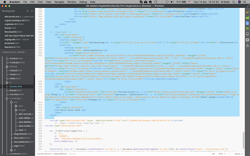Click the stacked layers icon in right toolbar
Image resolution: width=250 pixels, height=156 pixels.
[247, 46]
